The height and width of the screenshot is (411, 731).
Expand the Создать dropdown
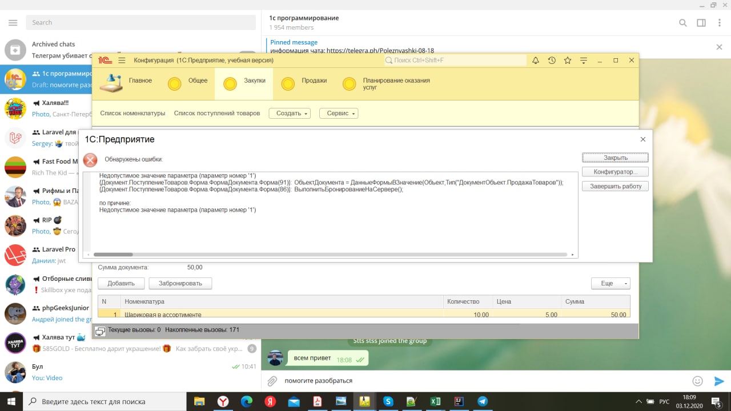coord(290,113)
